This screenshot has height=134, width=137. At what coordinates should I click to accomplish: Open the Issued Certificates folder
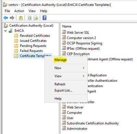click(x=30, y=41)
